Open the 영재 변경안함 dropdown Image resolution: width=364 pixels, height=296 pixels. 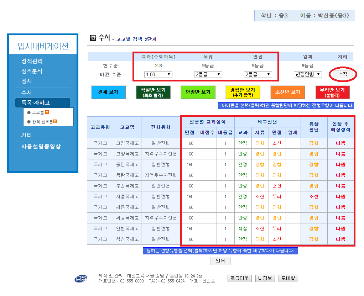tap(308, 74)
